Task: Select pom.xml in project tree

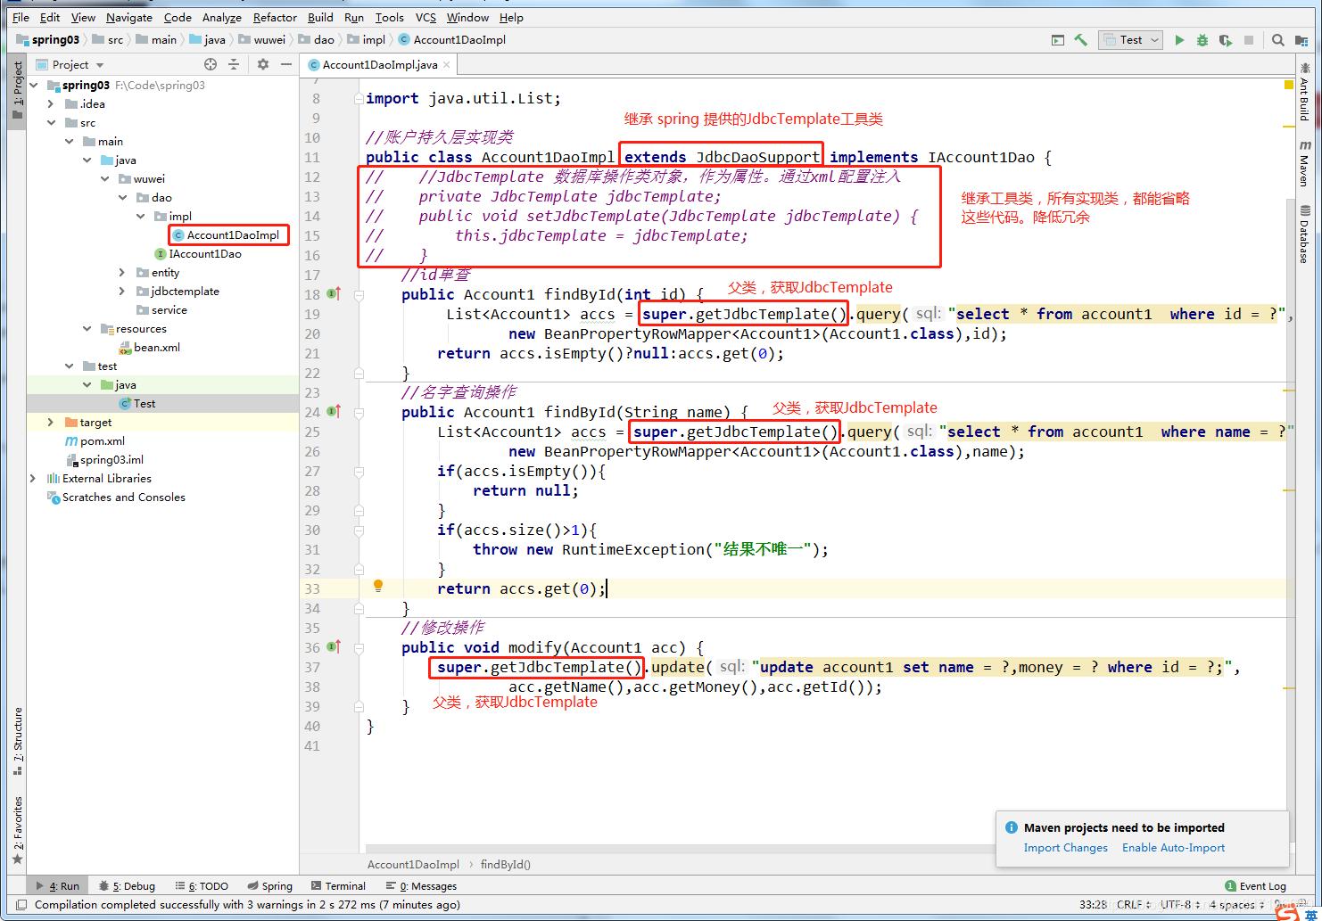Action: point(95,441)
